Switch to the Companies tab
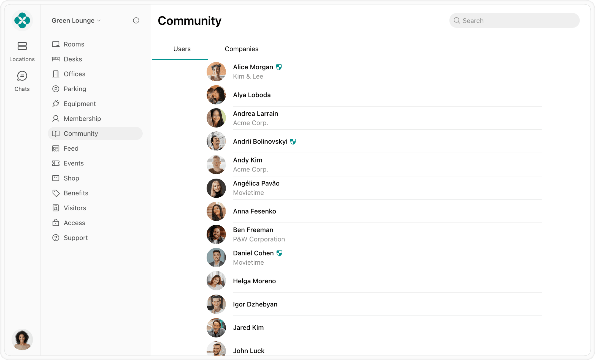 (241, 49)
